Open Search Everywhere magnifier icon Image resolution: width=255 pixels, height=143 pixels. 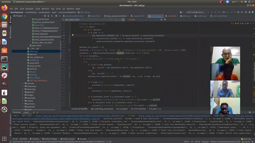[x=246, y=12]
